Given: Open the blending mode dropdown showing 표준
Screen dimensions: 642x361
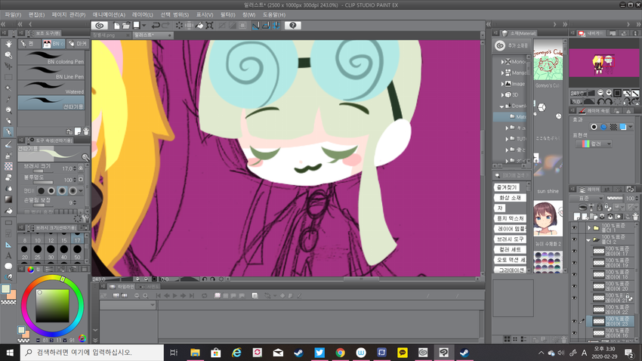Looking at the screenshot, I should (x=588, y=198).
